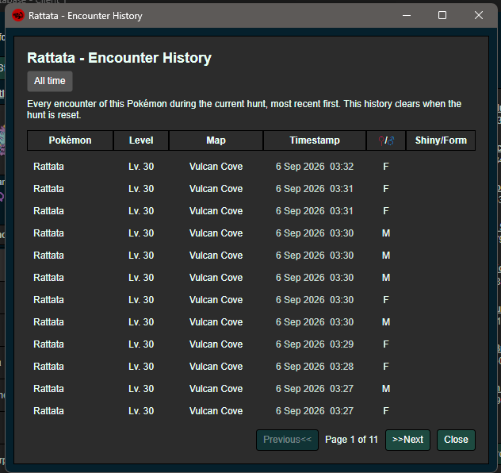Click Lv. 30 in the 03:28 row

pos(141,367)
